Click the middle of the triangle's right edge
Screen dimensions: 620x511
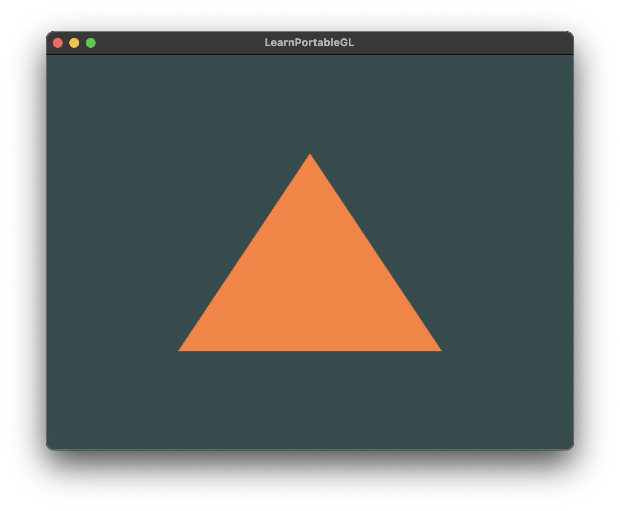tap(375, 252)
